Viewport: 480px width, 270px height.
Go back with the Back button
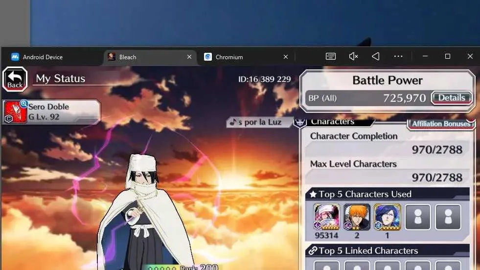click(x=15, y=79)
